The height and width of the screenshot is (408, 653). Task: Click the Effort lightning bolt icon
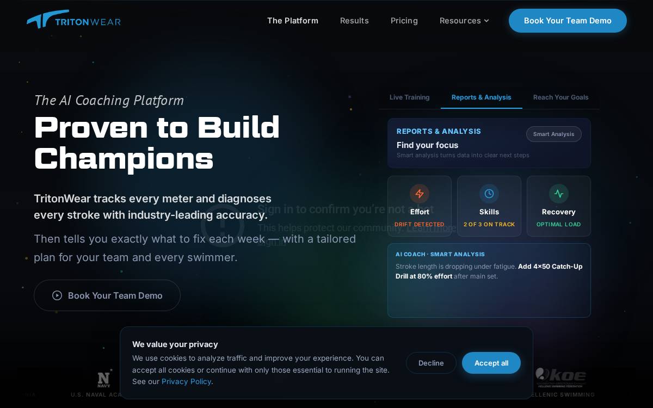point(420,194)
